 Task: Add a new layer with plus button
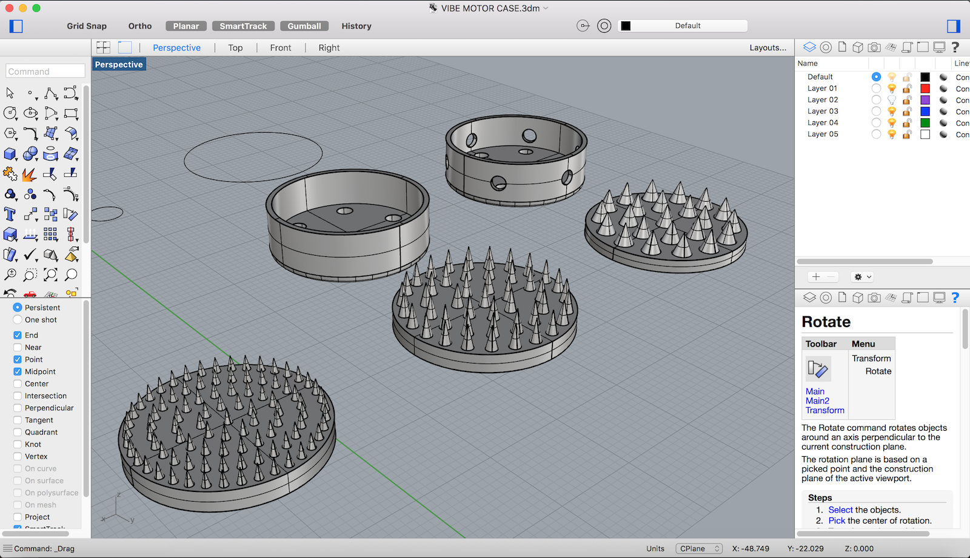pos(816,277)
